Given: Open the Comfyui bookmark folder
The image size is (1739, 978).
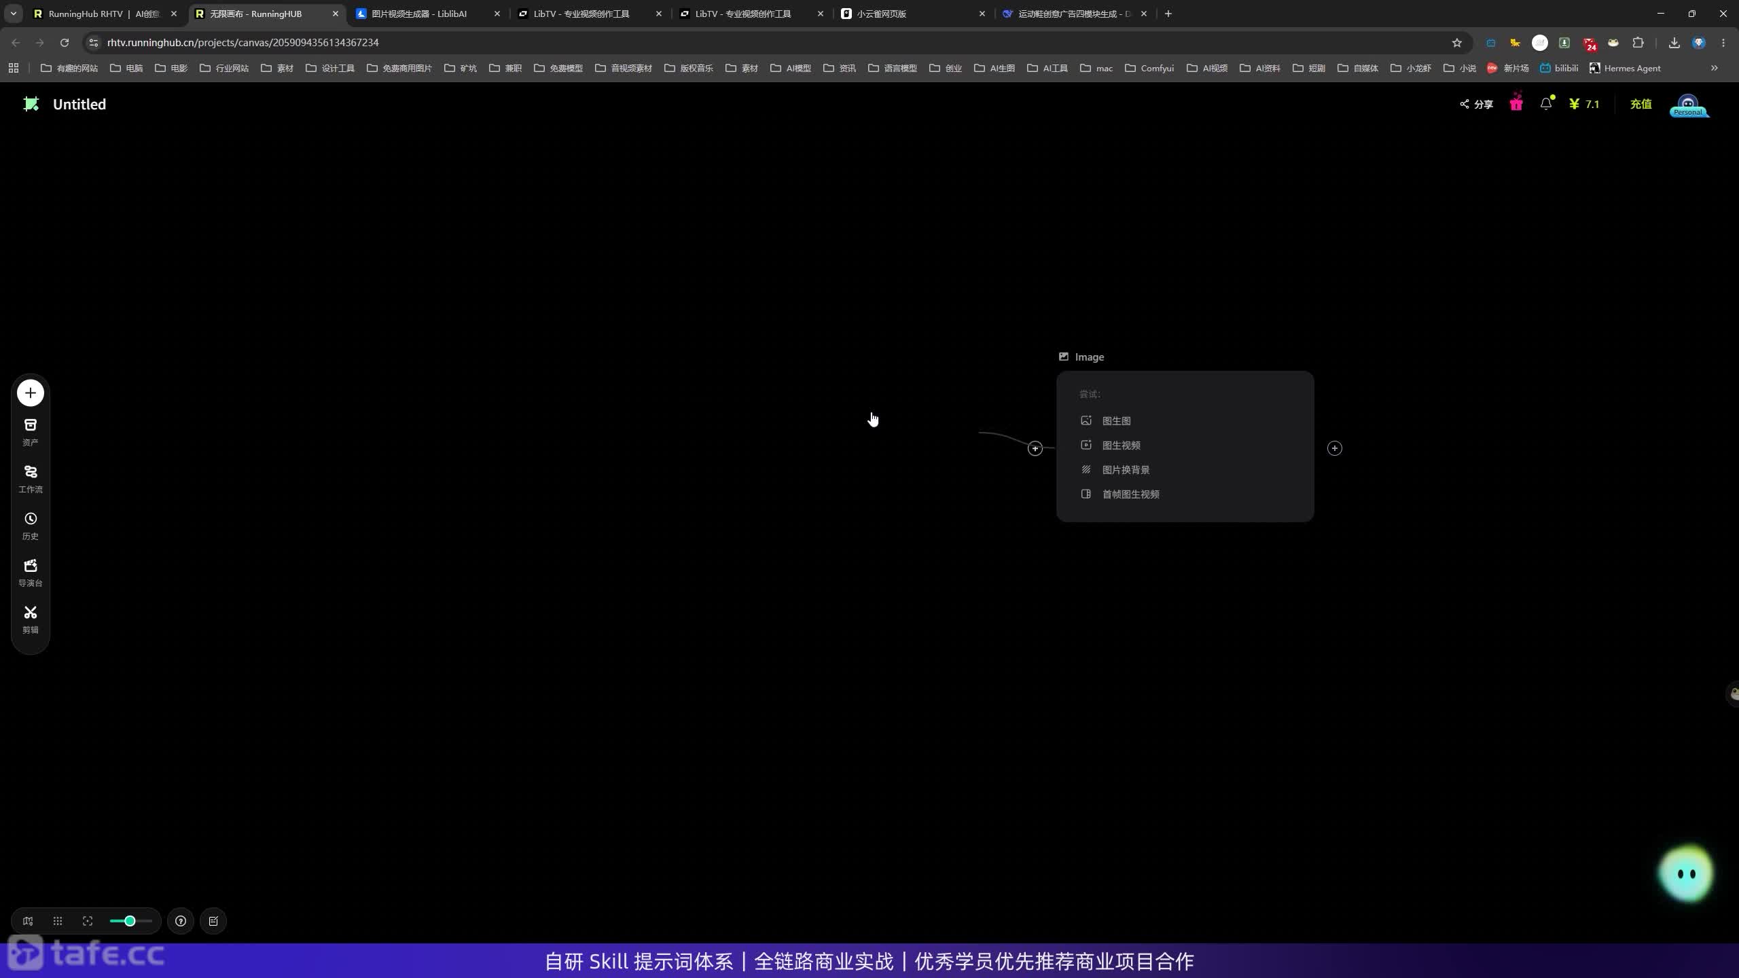Looking at the screenshot, I should click(x=1149, y=68).
